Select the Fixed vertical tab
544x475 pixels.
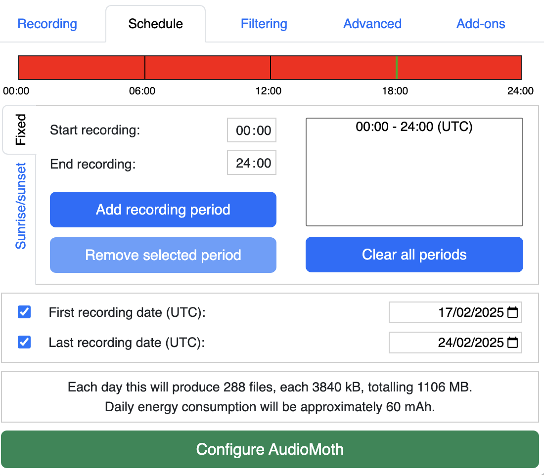point(20,130)
